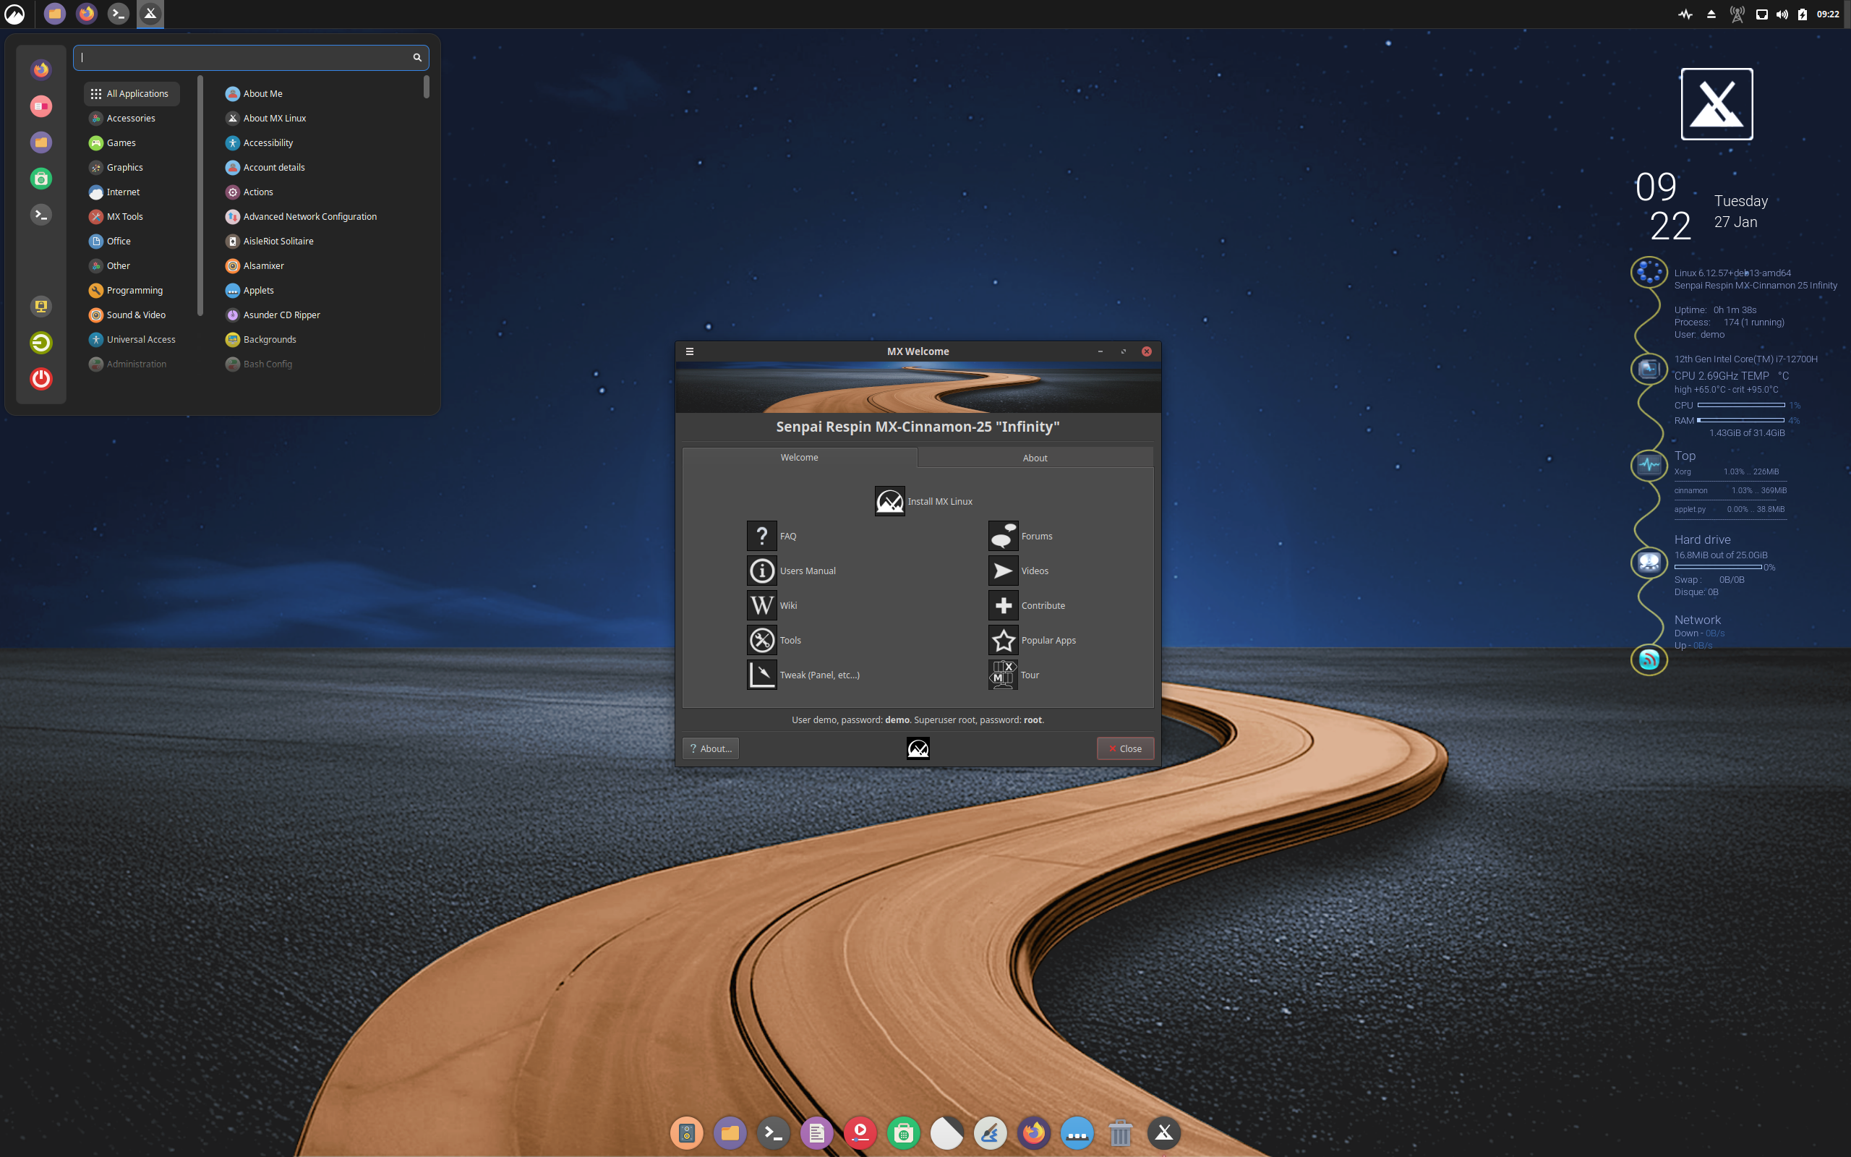Screen dimensions: 1851x1157
Task: Click the panel clock showing 09:22
Action: 1827,14
